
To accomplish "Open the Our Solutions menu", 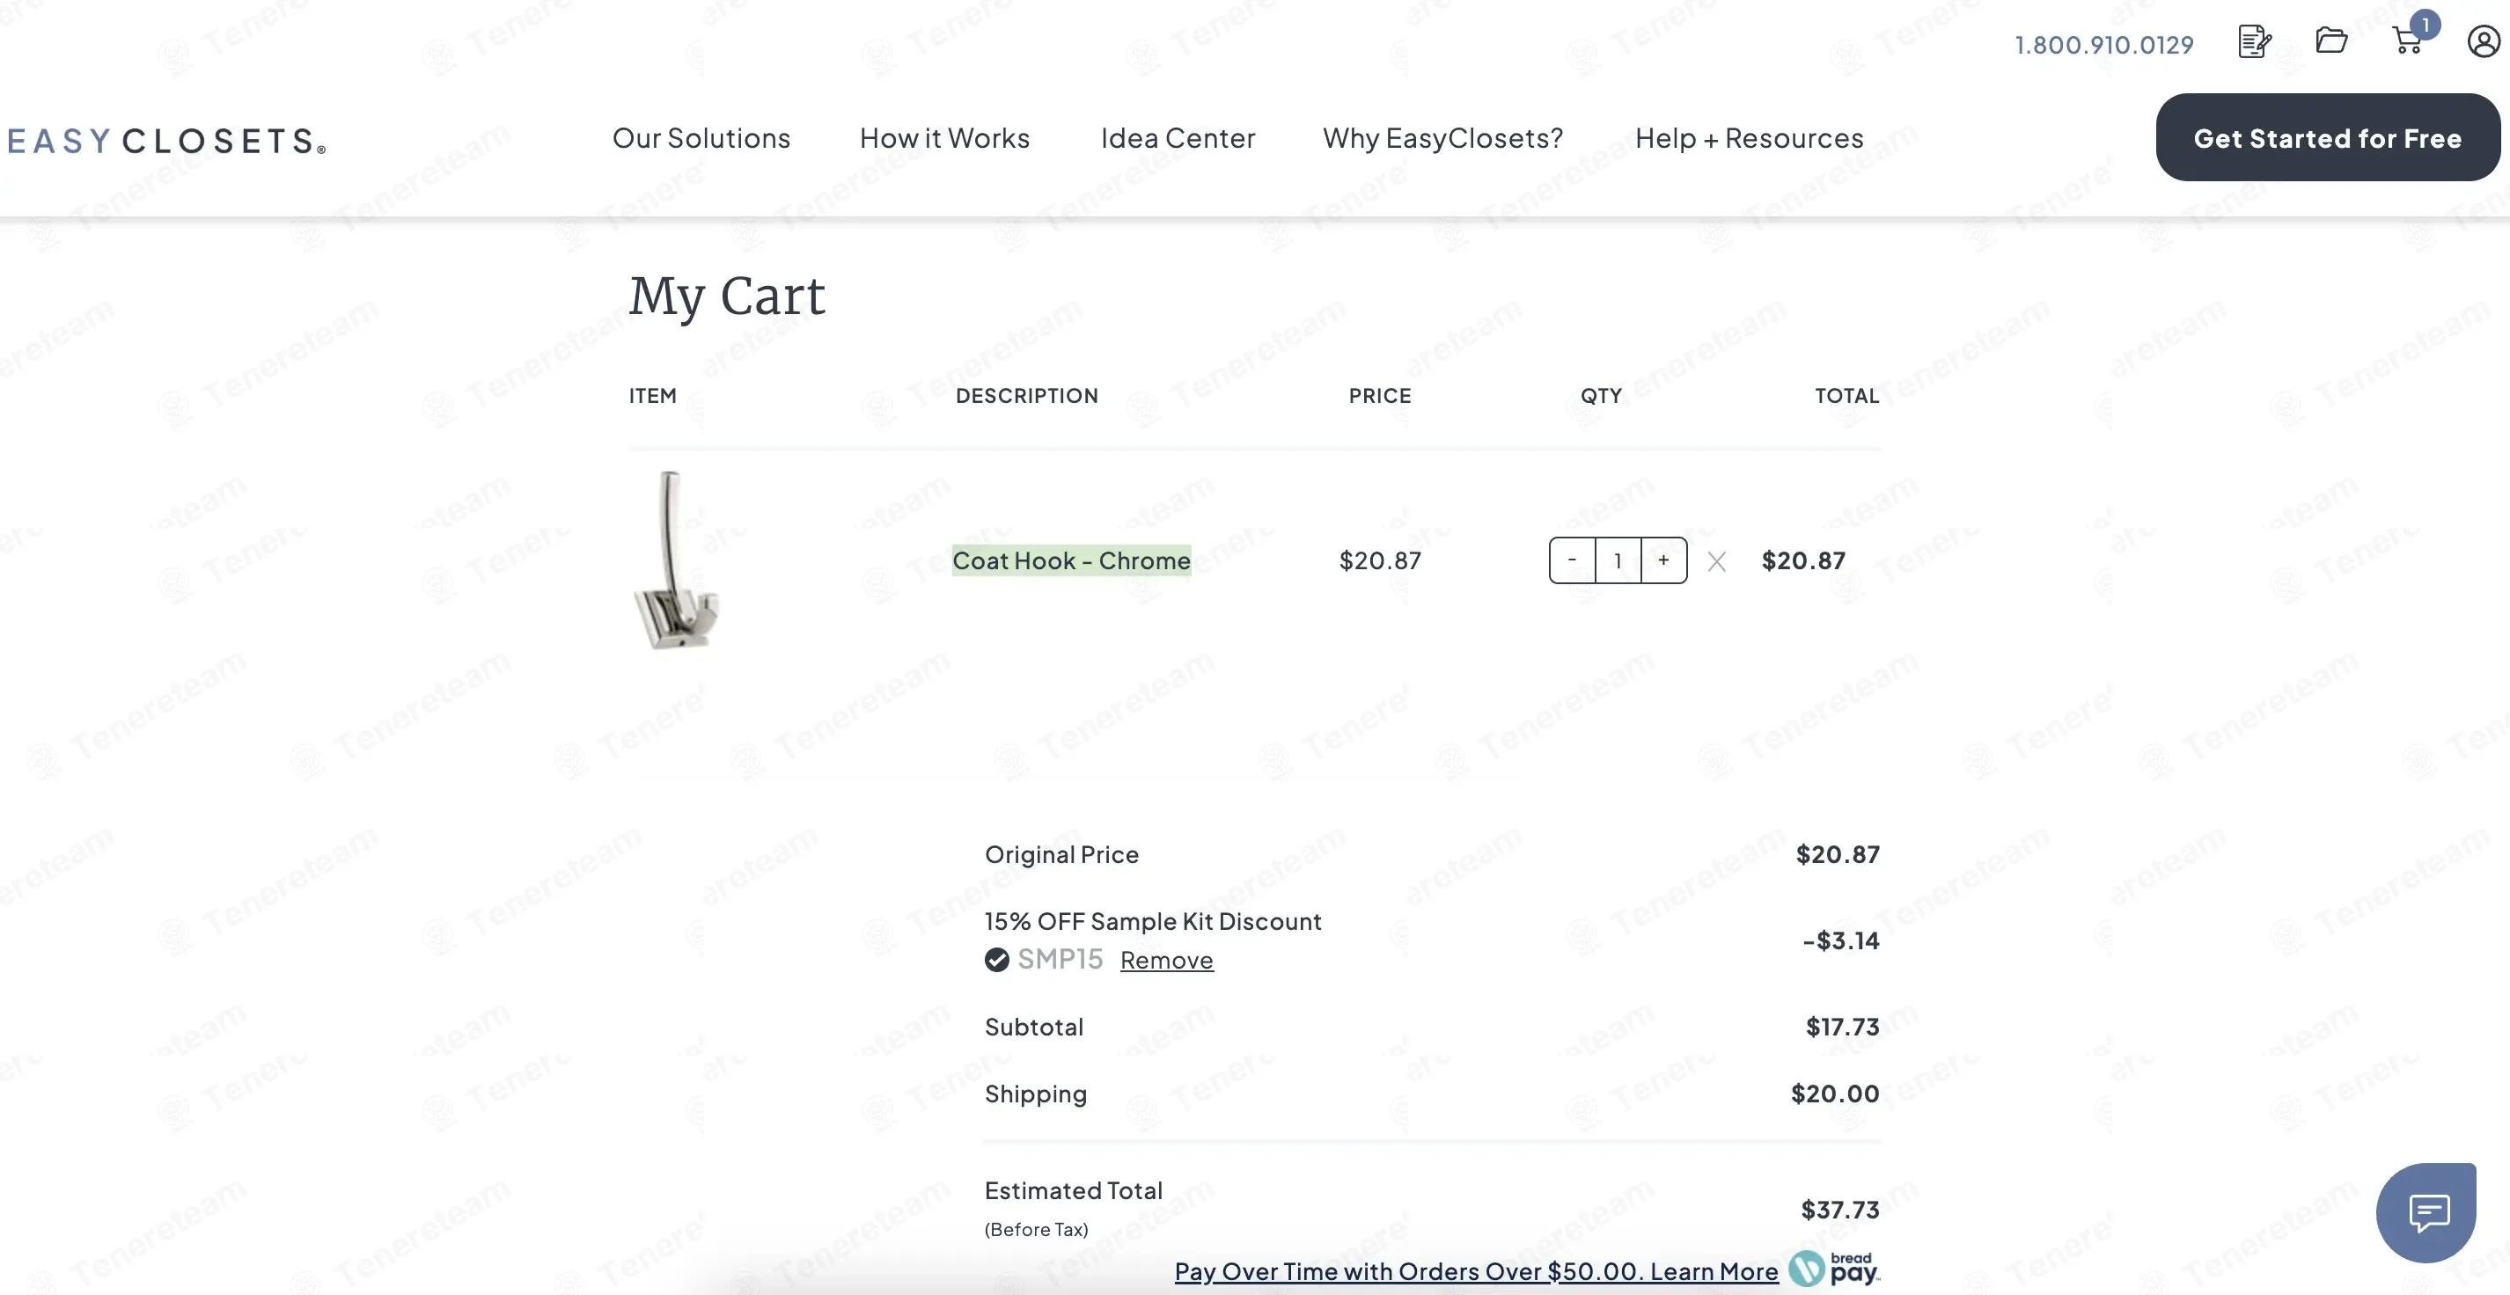I will point(701,138).
